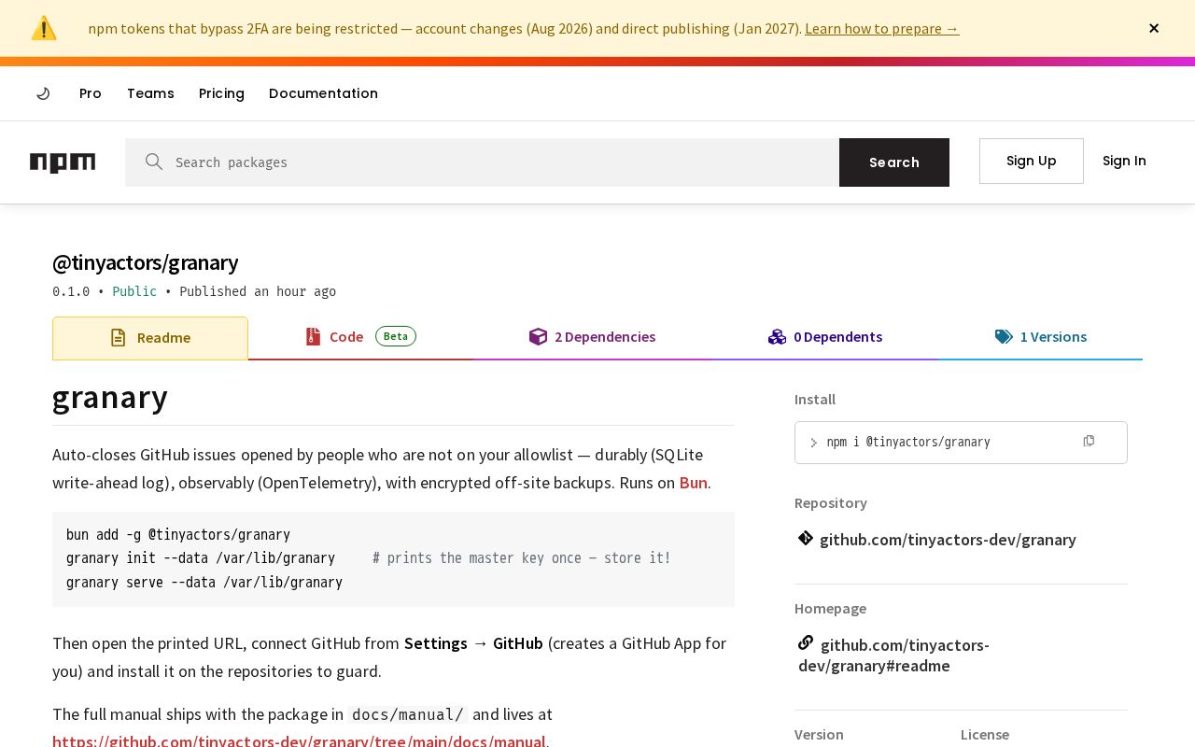The height and width of the screenshot is (747, 1195).
Task: Open the Learn how to prepare link
Action: [881, 28]
